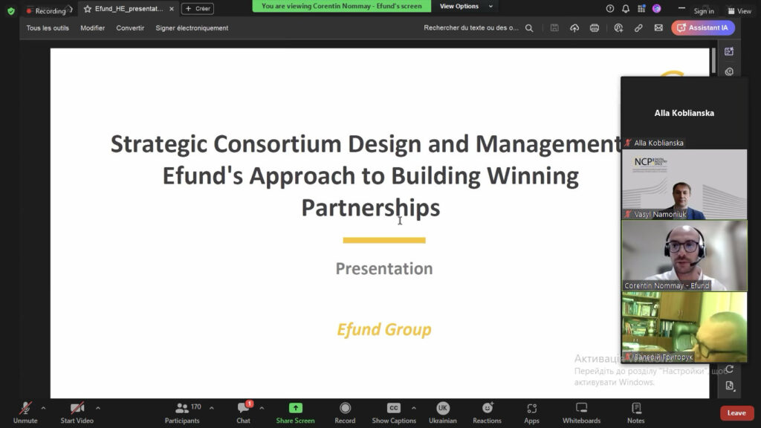Click the shared document's vertical scrollbar
Viewport: 761px width, 428px height.
pyautogui.click(x=713, y=59)
